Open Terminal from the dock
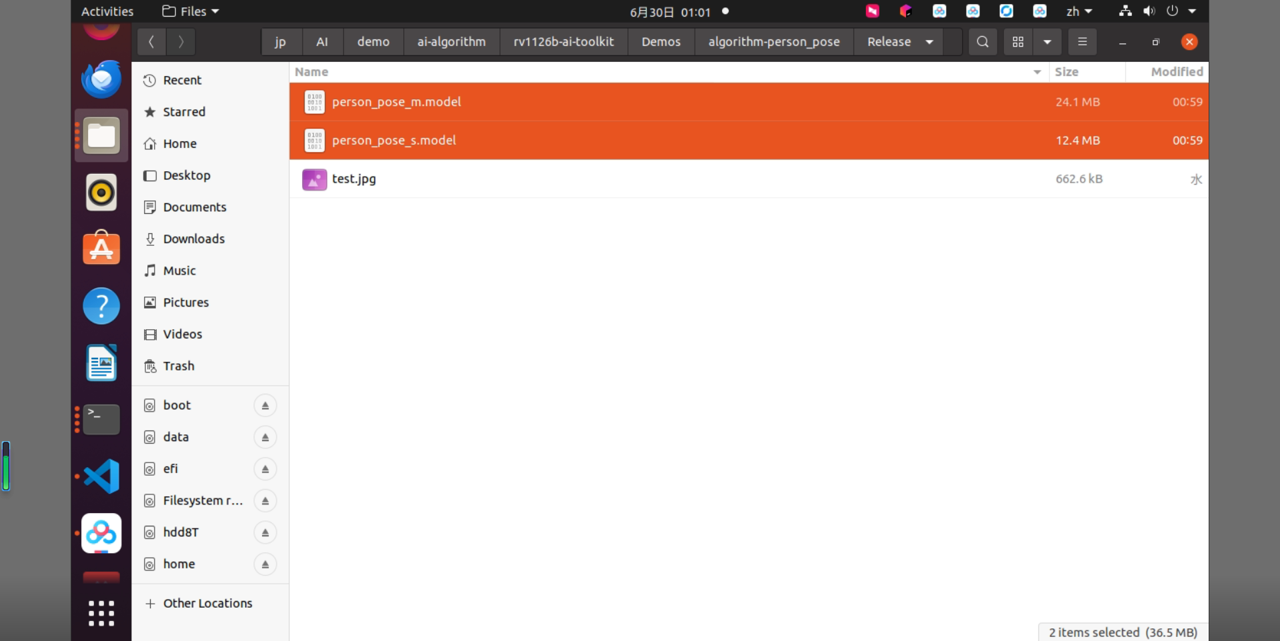Image resolution: width=1280 pixels, height=641 pixels. click(101, 419)
